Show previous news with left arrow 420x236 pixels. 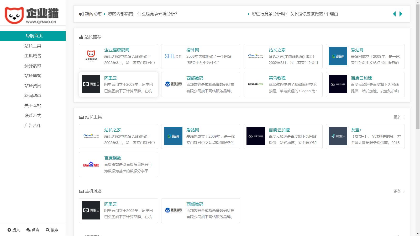(x=394, y=14)
